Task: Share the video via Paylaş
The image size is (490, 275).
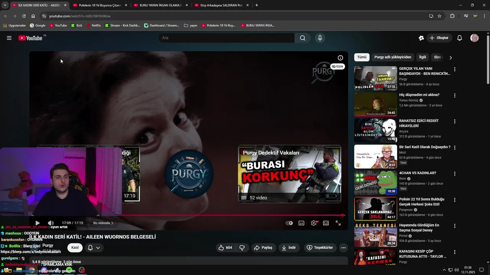Action: [263, 247]
